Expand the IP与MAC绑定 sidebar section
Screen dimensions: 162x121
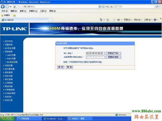[x=10, y=93]
